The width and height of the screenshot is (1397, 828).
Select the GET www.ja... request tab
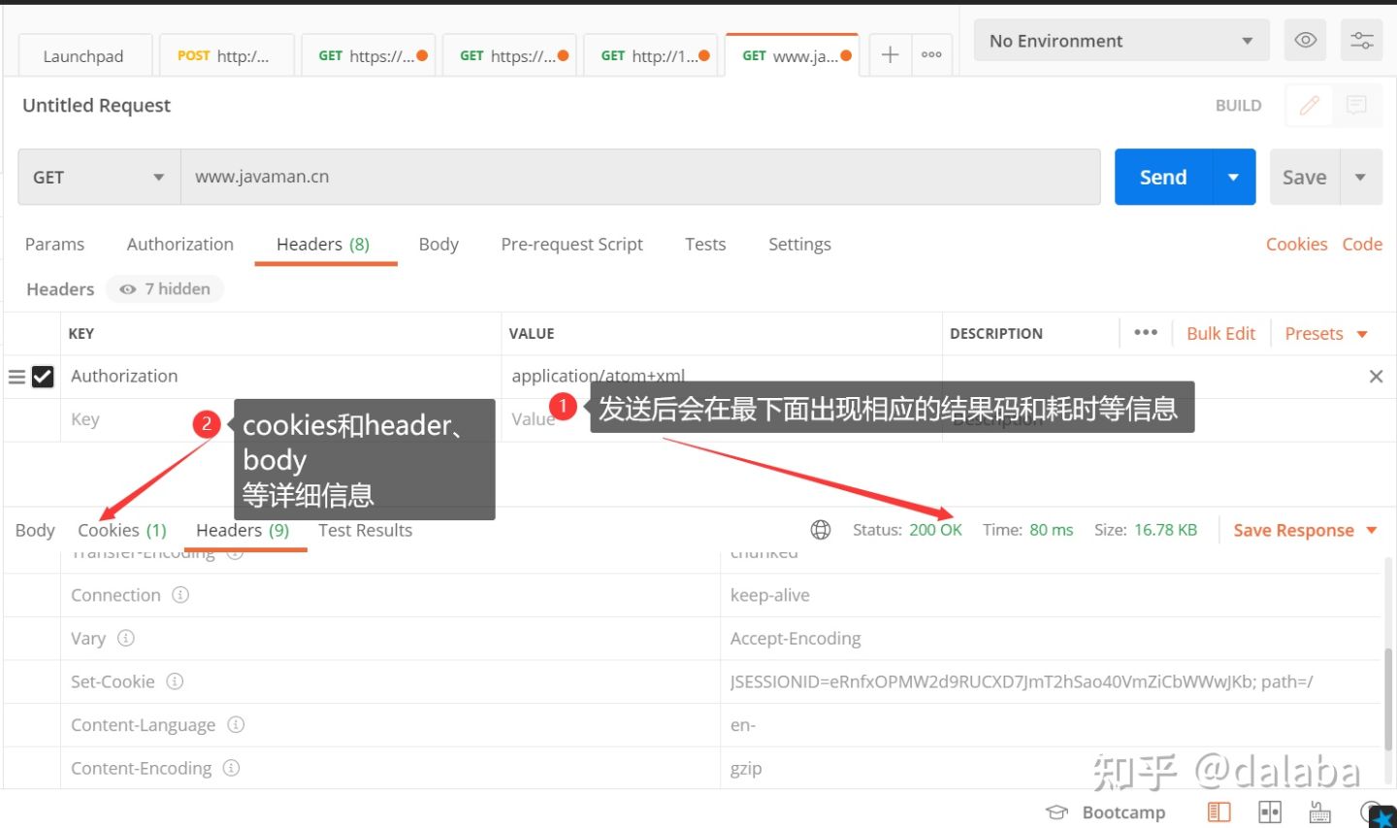point(792,56)
